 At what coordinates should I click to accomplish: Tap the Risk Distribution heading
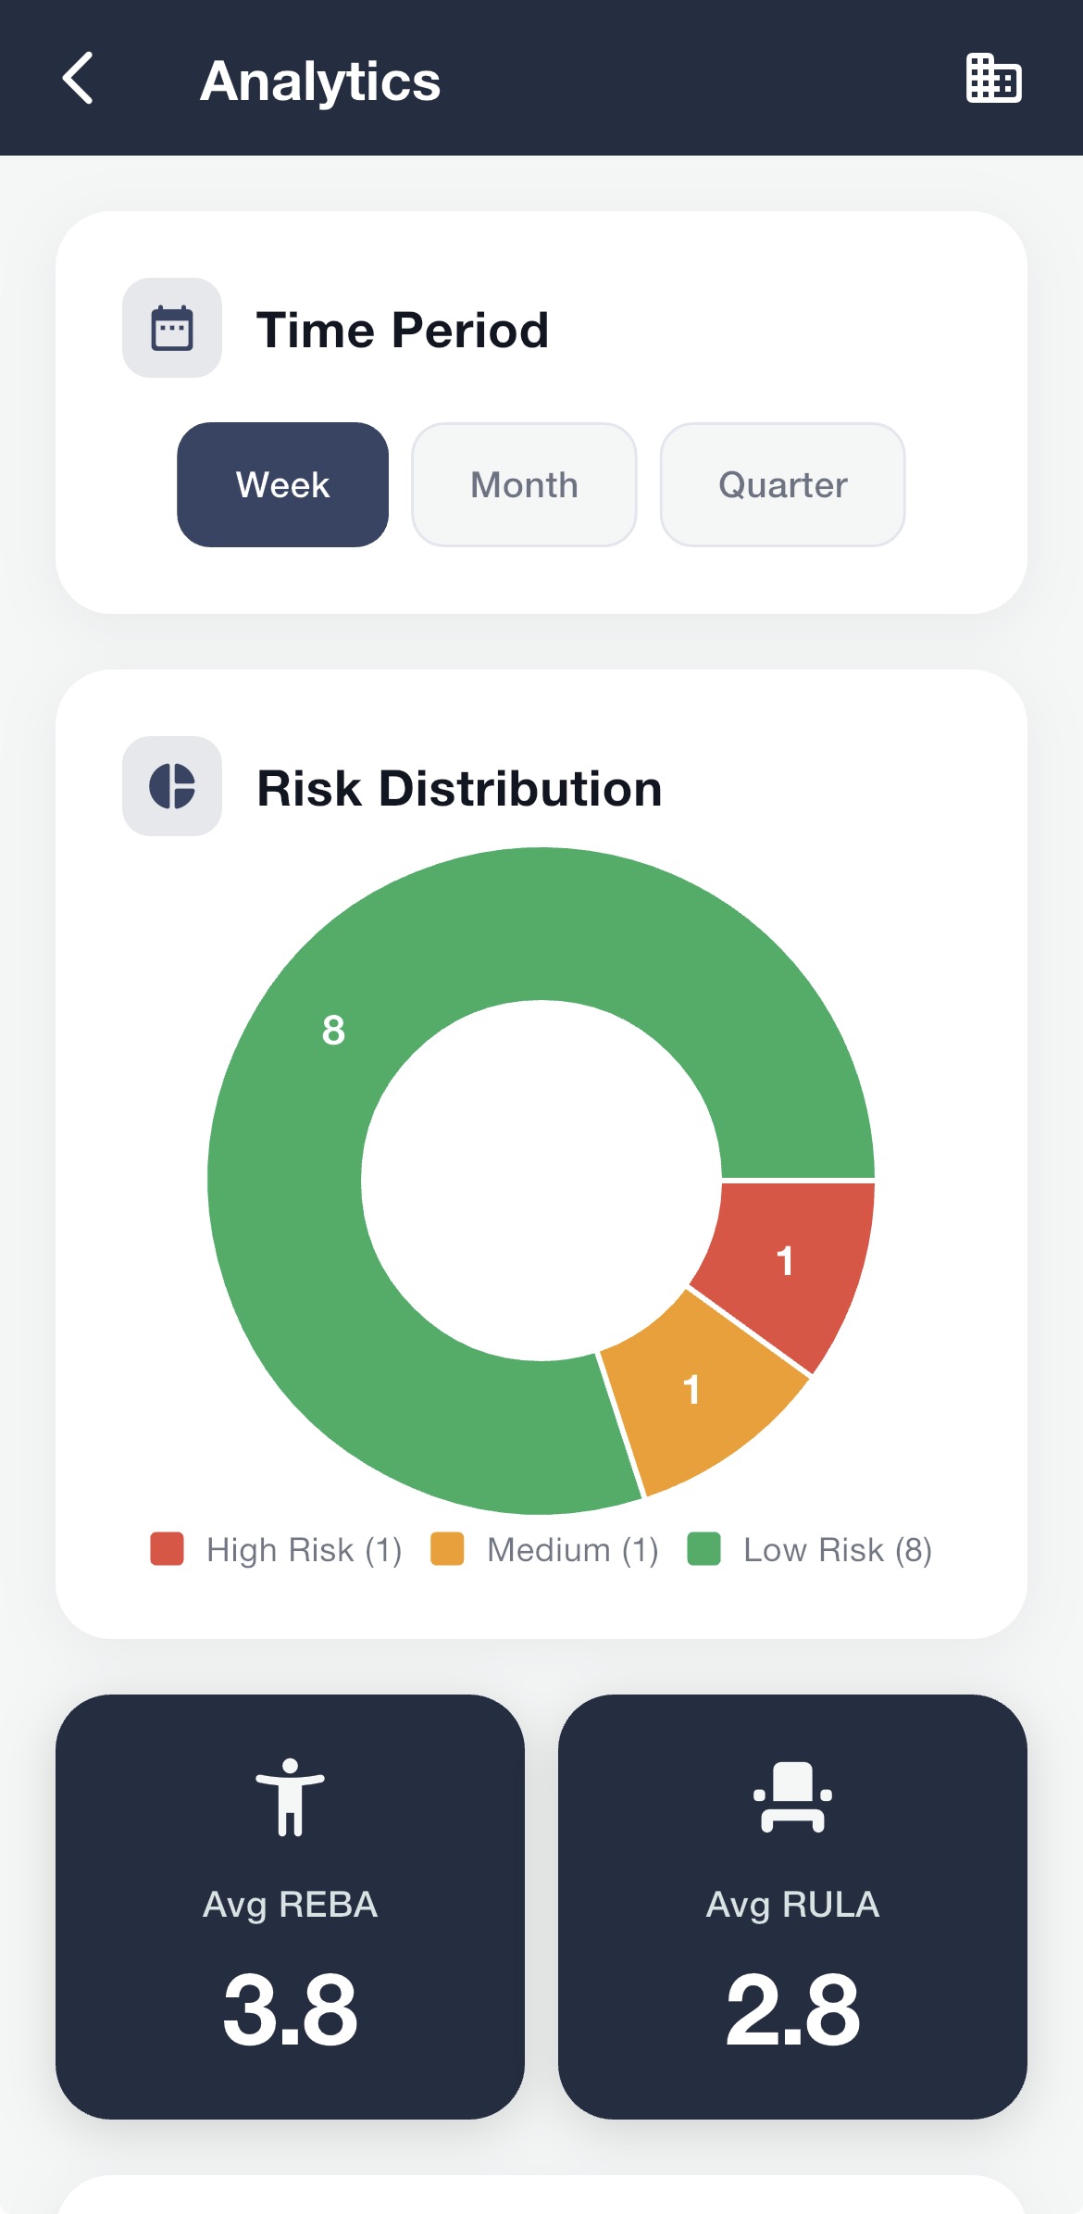pyautogui.click(x=459, y=788)
